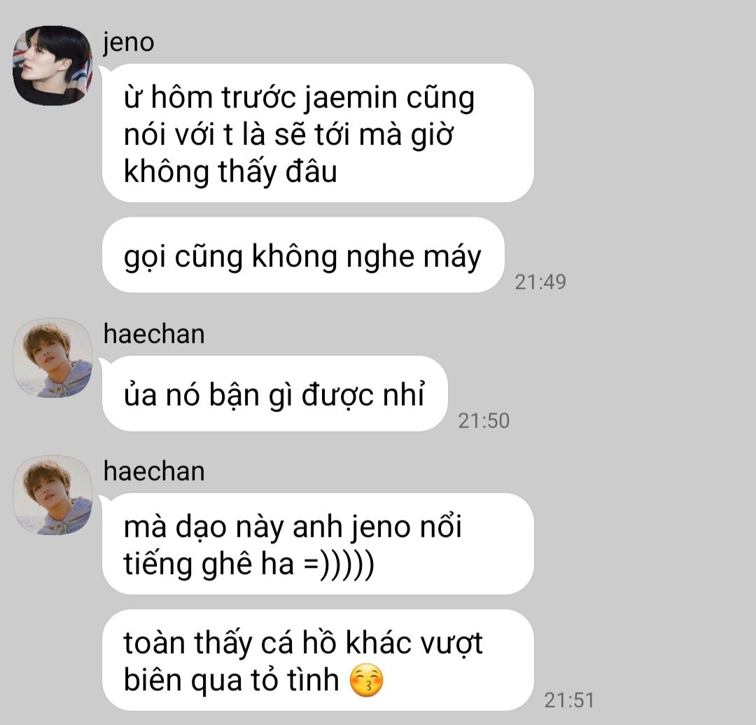Tap haechan's avatar beside the 21:50 message
The width and height of the screenshot is (756, 725).
point(52,358)
